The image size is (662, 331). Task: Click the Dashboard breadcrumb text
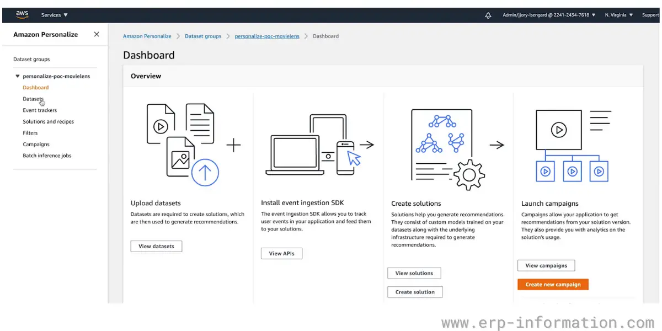coord(326,36)
